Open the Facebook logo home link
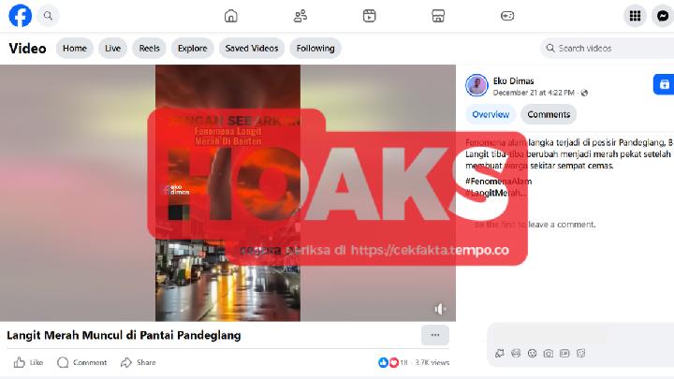 (21, 16)
